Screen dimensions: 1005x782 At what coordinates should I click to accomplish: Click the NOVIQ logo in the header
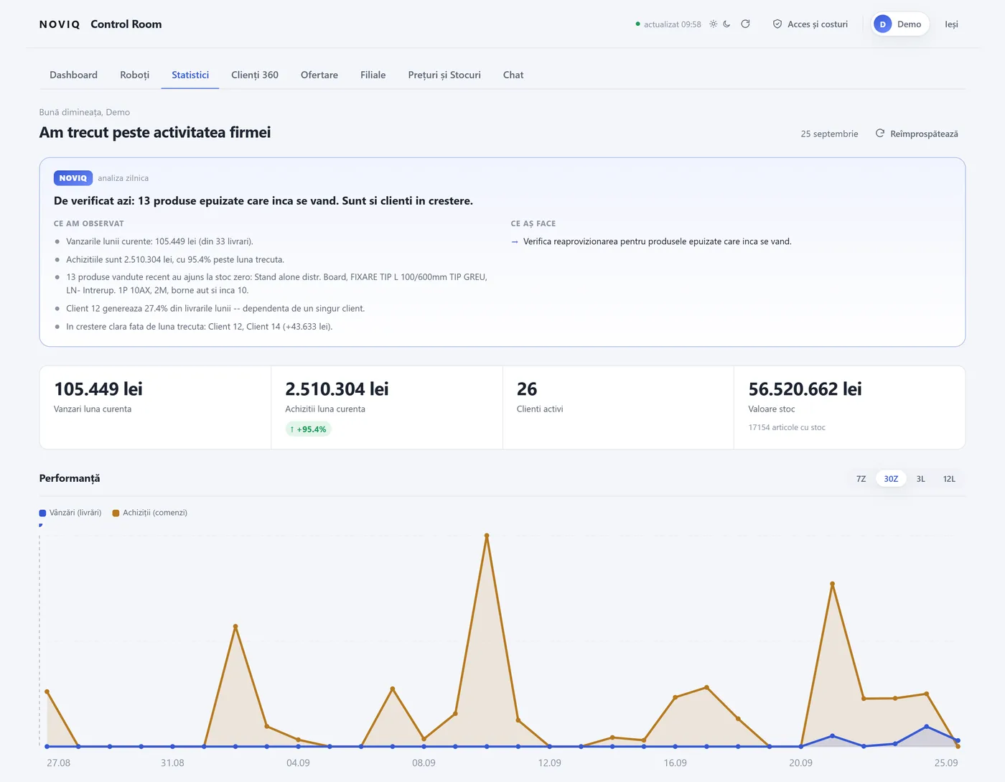pyautogui.click(x=60, y=24)
